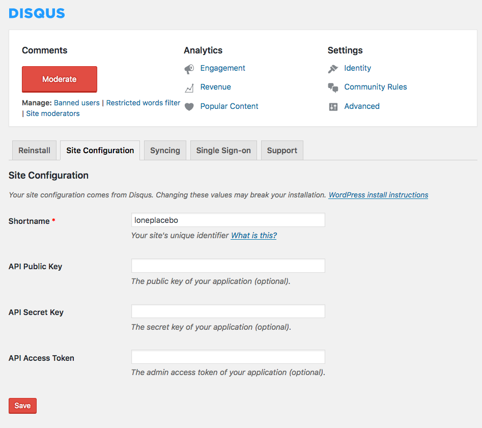Click the red Save button
Image resolution: width=482 pixels, height=428 pixels.
pyautogui.click(x=22, y=406)
